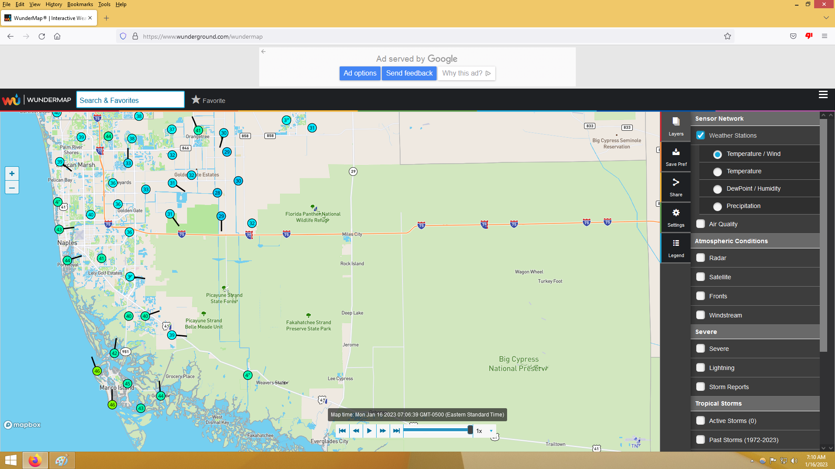Click the mapbox attribution link
The height and width of the screenshot is (469, 835).
pyautogui.click(x=22, y=425)
